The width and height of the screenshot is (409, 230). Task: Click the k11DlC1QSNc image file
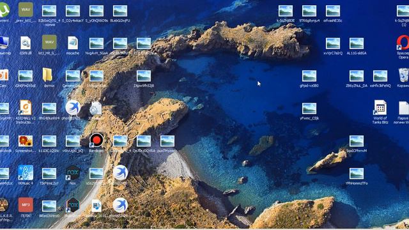pyautogui.click(x=49, y=141)
